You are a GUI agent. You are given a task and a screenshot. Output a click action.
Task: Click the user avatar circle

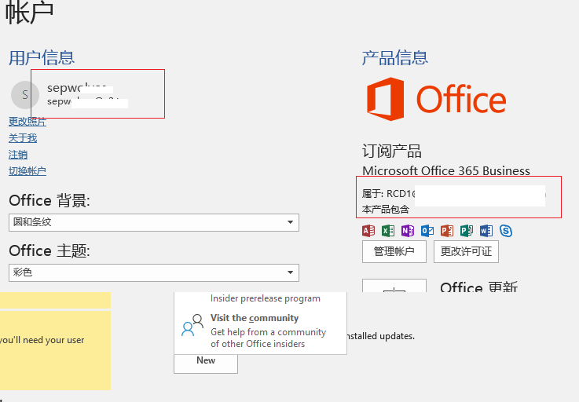pyautogui.click(x=24, y=95)
